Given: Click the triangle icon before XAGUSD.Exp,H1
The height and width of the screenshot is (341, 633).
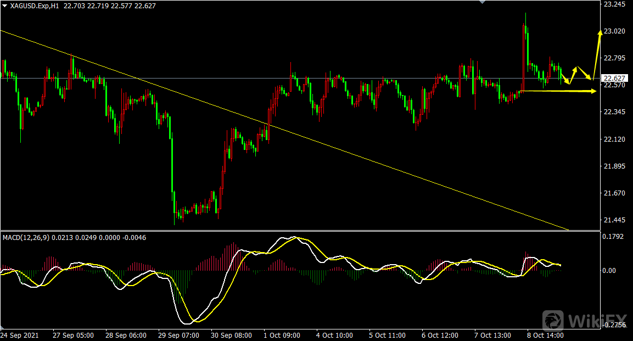Looking at the screenshot, I should tap(5, 5).
